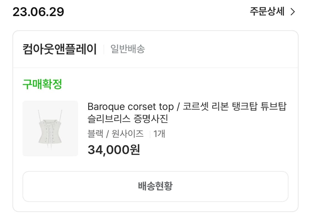Viewport: 311px width, 217px height.
Task: Click the 일반배송 shipping type label
Action: click(x=127, y=49)
